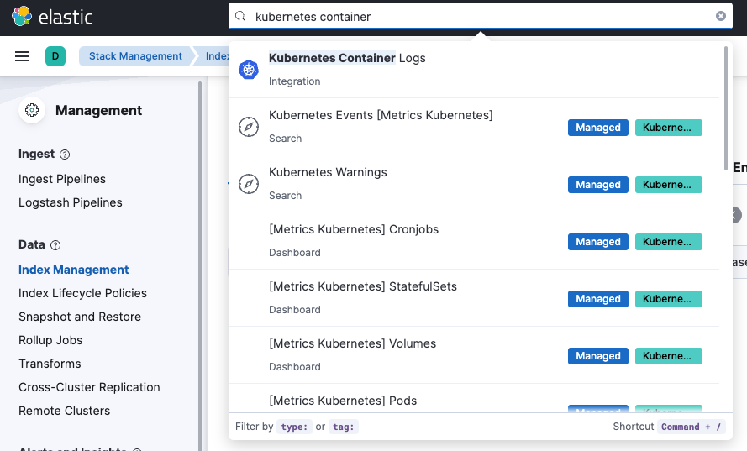Open Index Lifecycle Policies
Image resolution: width=747 pixels, height=451 pixels.
pyautogui.click(x=82, y=293)
